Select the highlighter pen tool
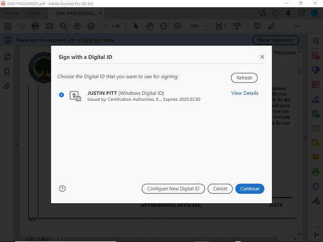This screenshot has height=242, width=323. click(x=272, y=26)
